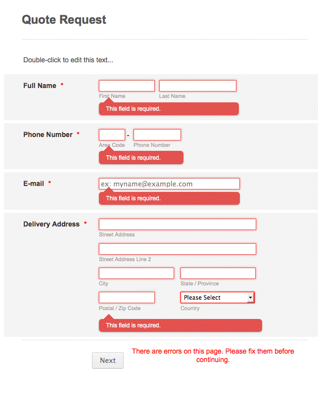Click the editable placeholder text above the form
Image resolution: width=318 pixels, height=409 pixels.
[68, 59]
